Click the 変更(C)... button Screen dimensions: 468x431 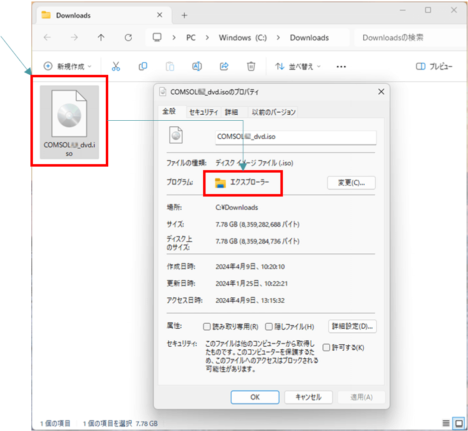point(351,183)
